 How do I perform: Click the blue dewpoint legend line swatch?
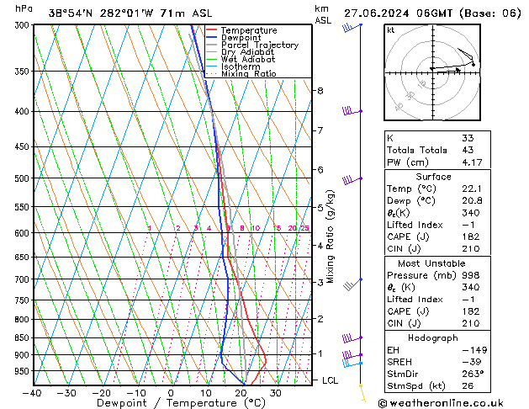212,37
